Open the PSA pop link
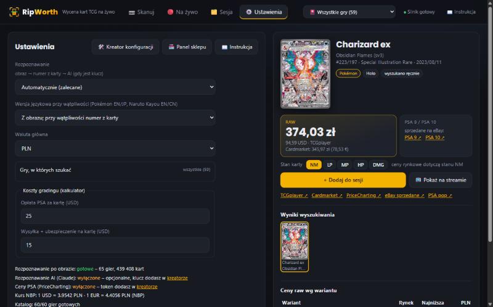 coord(440,195)
